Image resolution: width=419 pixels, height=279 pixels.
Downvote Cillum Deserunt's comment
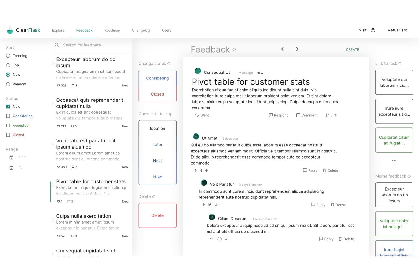(226, 239)
